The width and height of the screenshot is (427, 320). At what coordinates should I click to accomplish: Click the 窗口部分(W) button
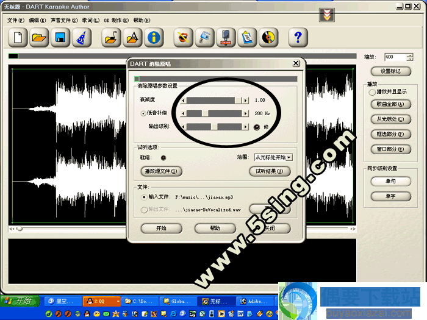(391, 149)
